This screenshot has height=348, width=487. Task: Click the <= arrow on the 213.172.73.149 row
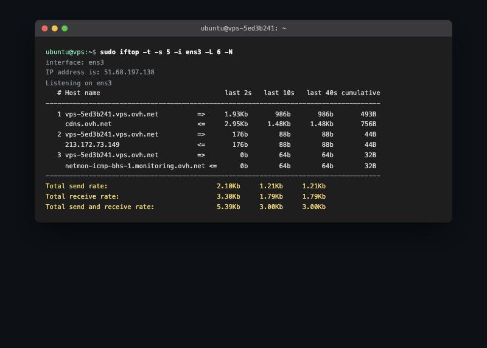201,144
